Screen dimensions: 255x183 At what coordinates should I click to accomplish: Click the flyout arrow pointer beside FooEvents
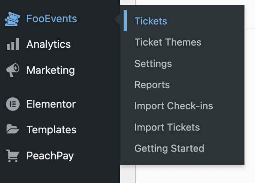coord(117,19)
